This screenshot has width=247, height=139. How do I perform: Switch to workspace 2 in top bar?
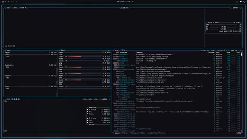(x=8, y=2)
